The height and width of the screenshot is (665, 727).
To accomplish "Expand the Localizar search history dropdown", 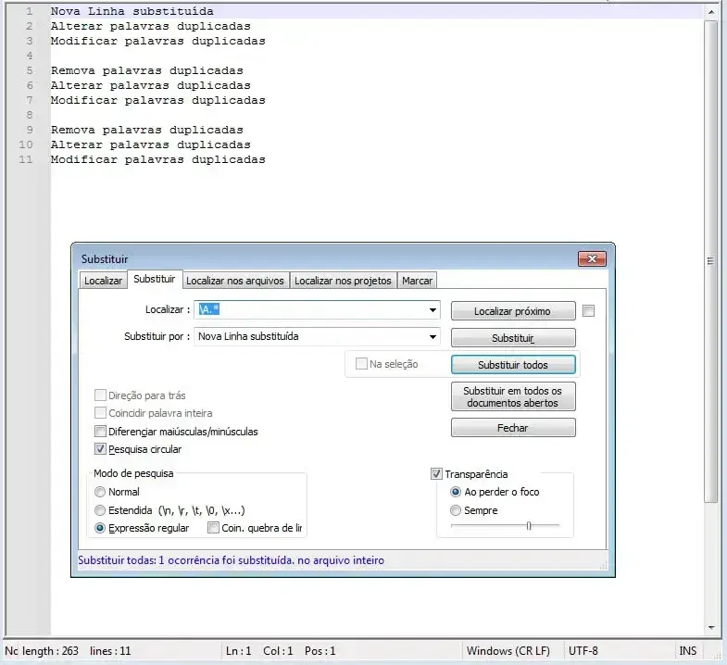I will point(432,311).
